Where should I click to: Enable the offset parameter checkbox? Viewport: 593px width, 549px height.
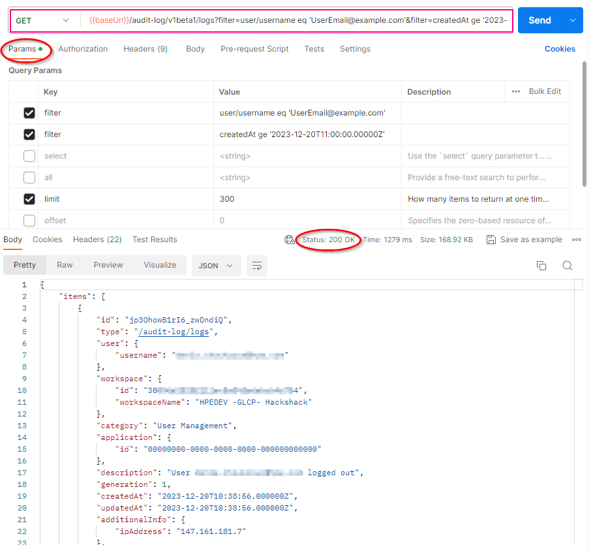(x=29, y=221)
